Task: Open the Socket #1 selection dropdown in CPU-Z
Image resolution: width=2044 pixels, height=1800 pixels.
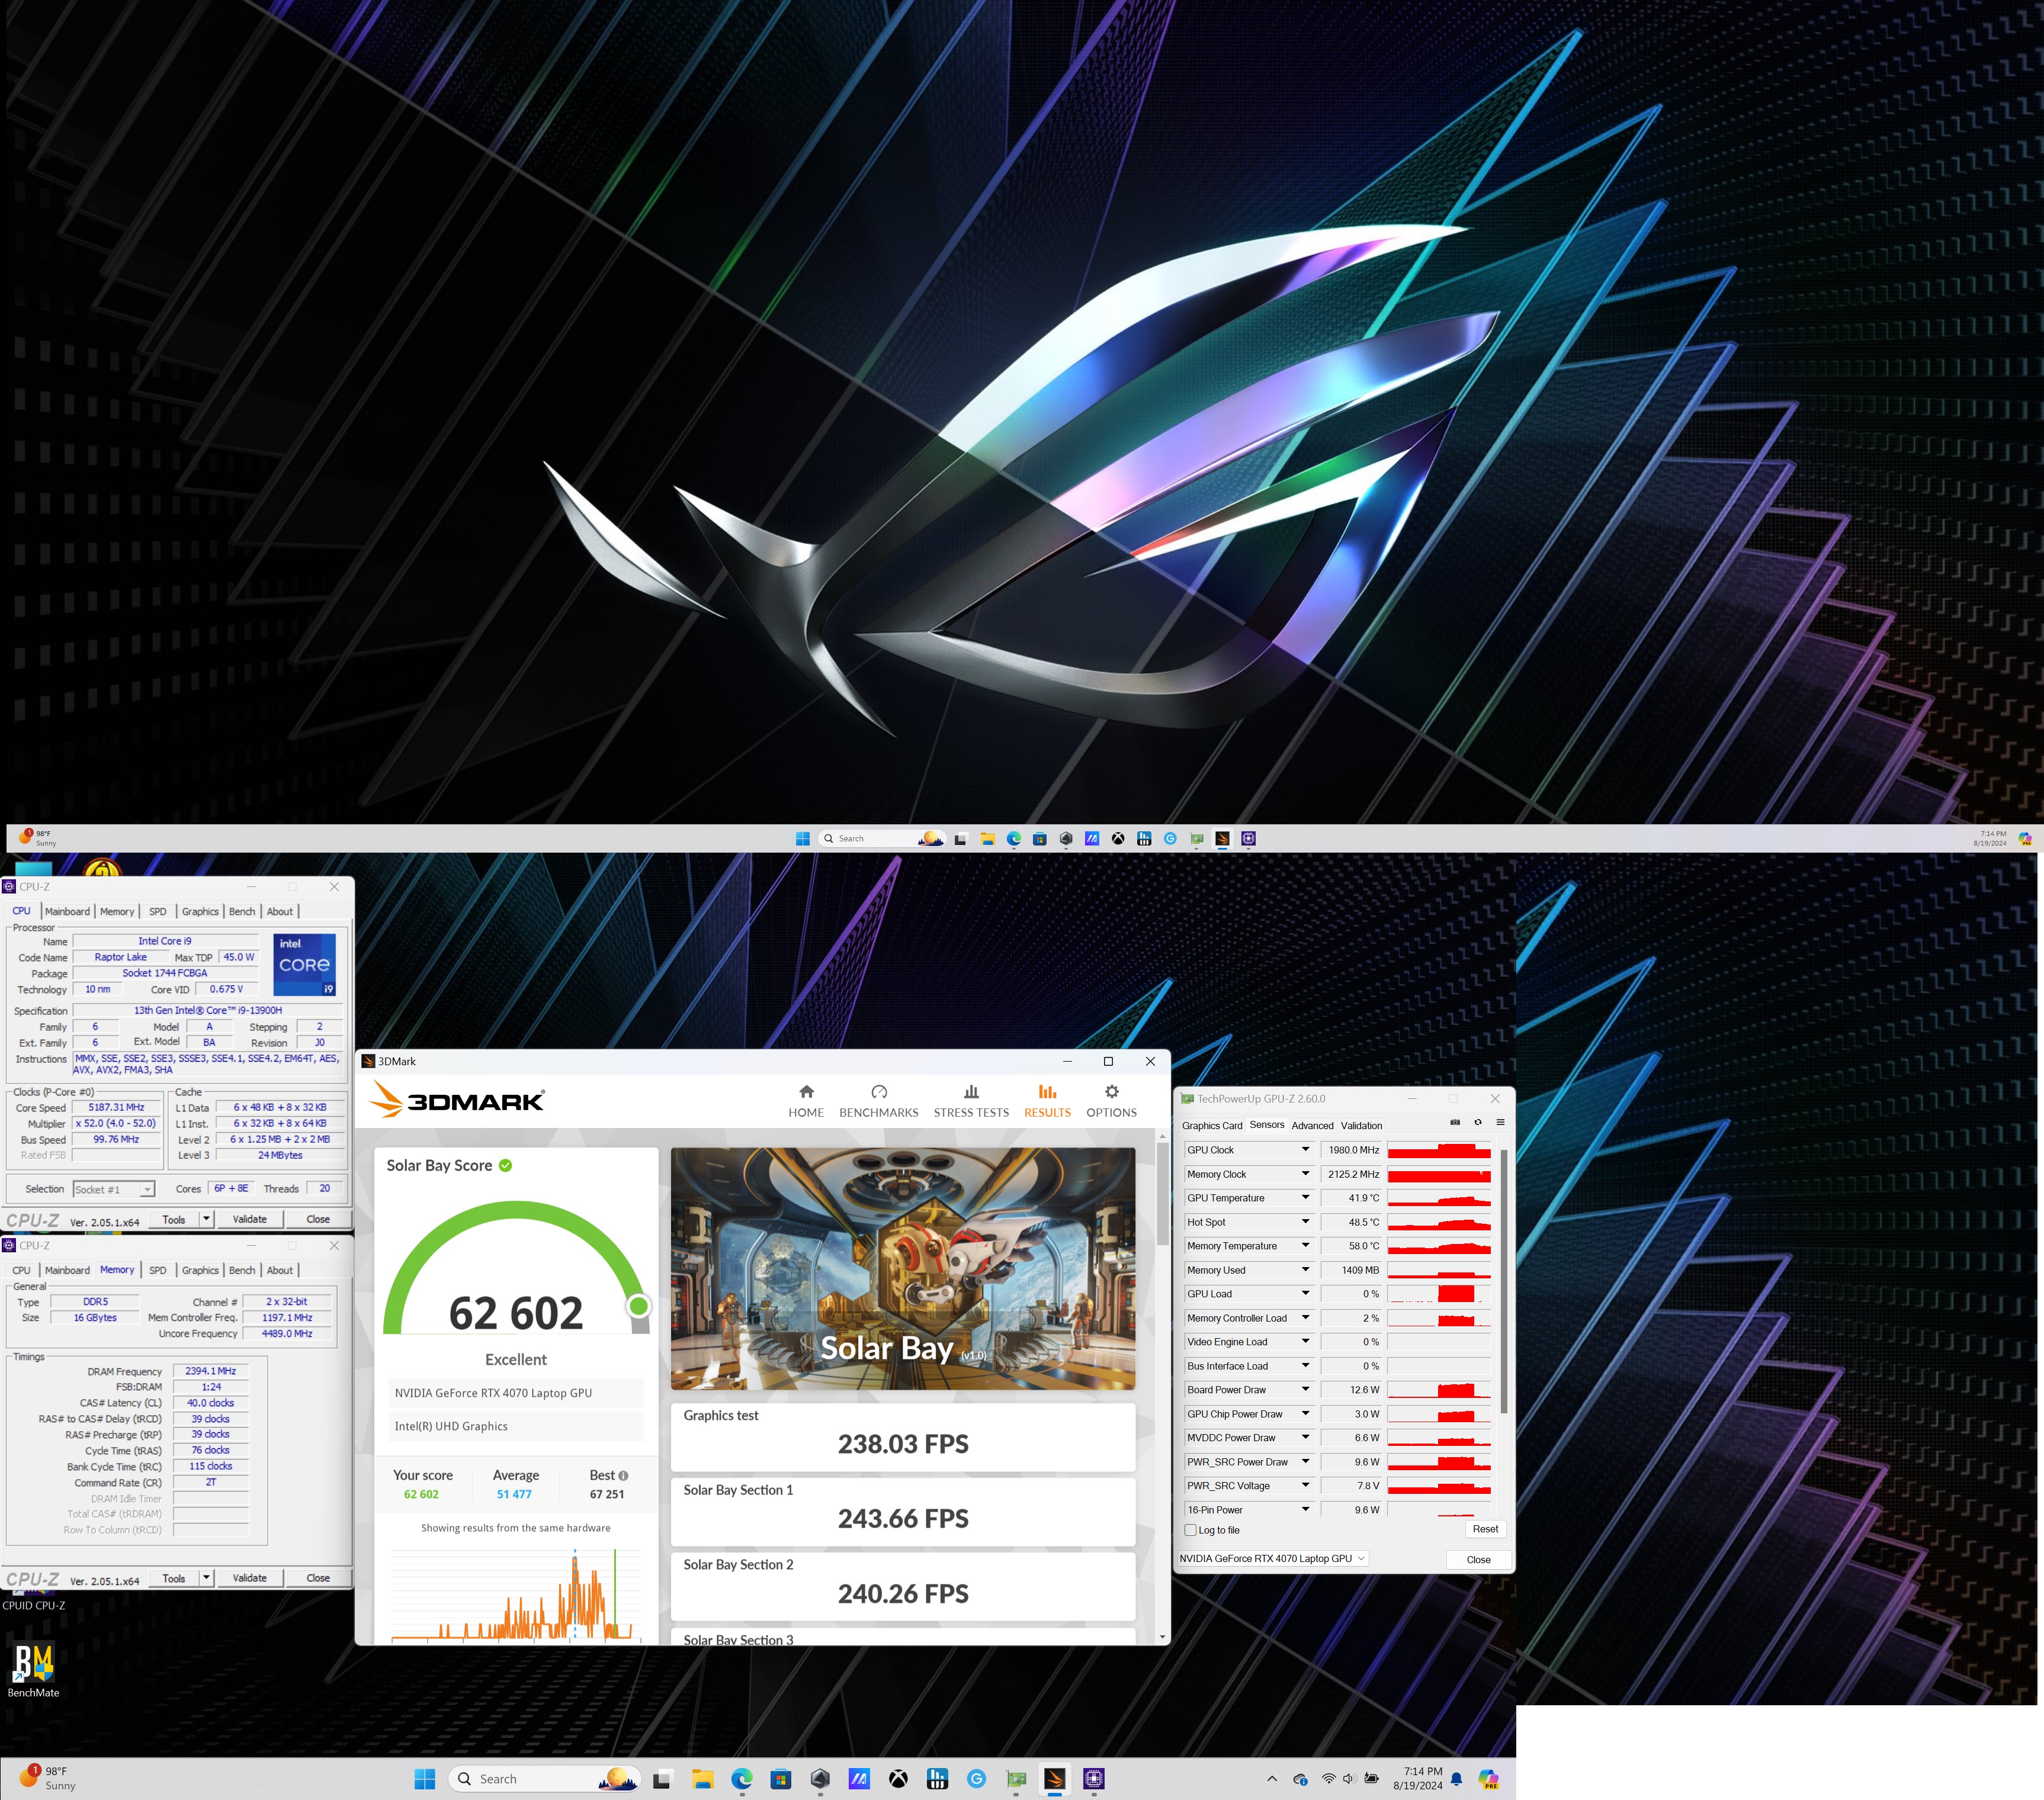Action: [x=147, y=1190]
